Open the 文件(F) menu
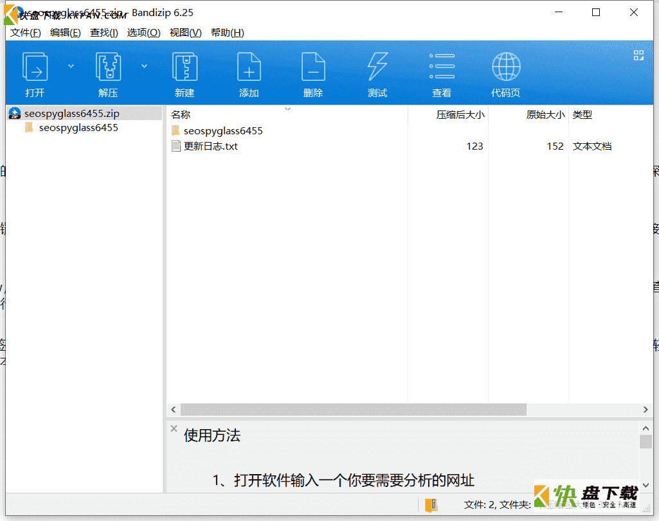The image size is (659, 521). click(26, 33)
